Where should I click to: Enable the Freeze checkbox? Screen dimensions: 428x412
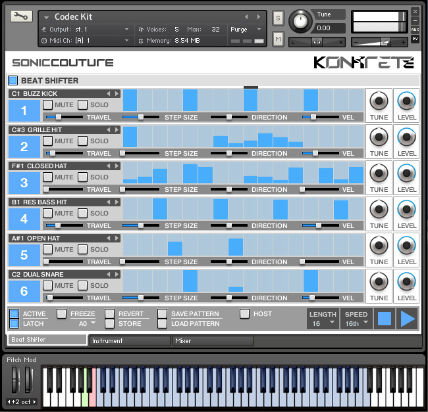(61, 313)
